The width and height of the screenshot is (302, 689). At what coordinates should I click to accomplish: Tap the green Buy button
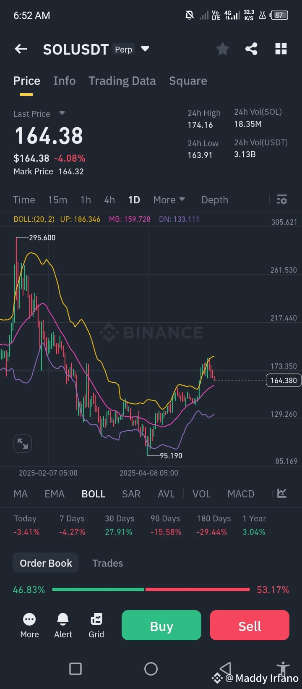point(161,625)
